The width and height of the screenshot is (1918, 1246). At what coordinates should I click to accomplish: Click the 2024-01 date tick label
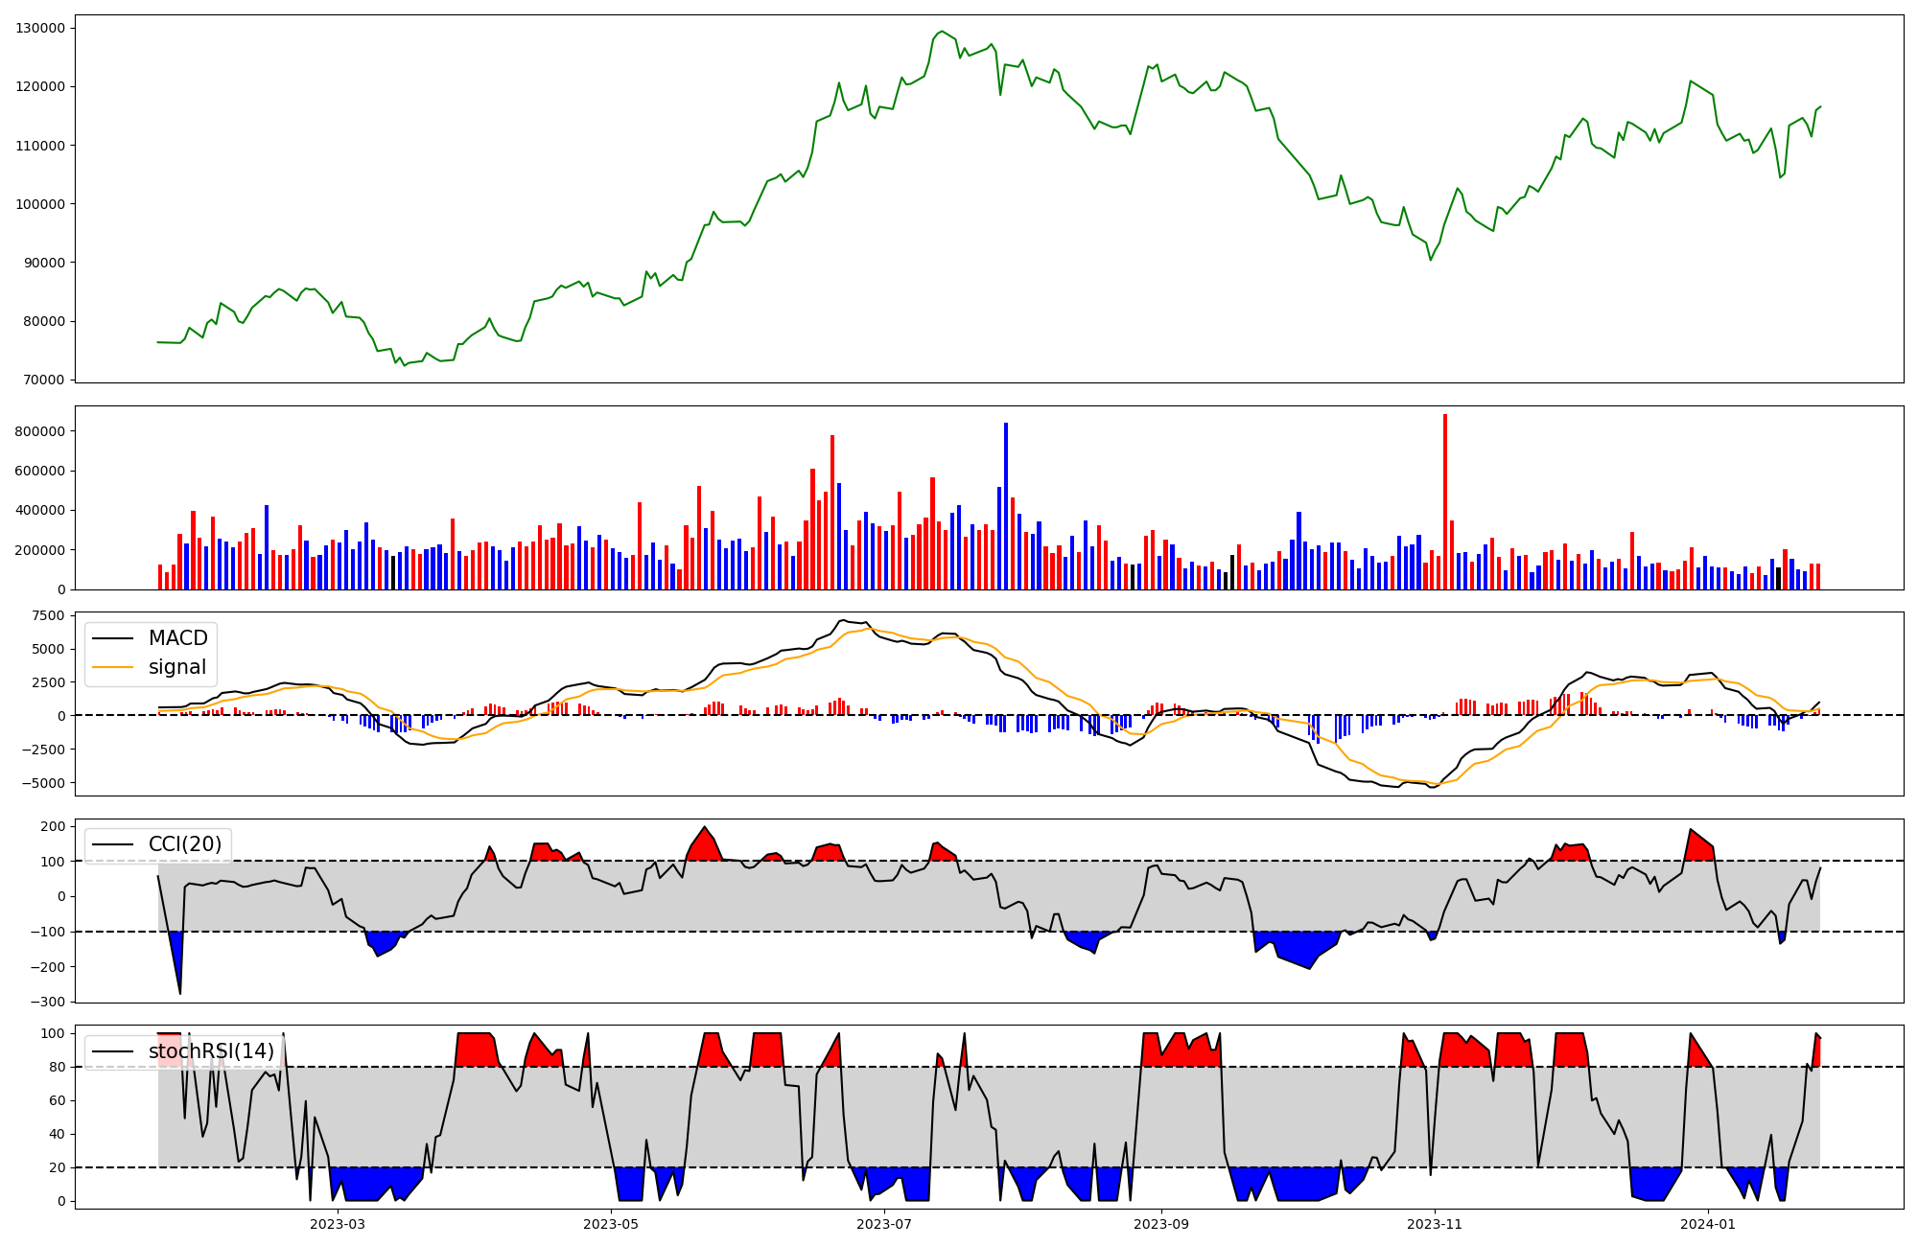coord(1708,1224)
